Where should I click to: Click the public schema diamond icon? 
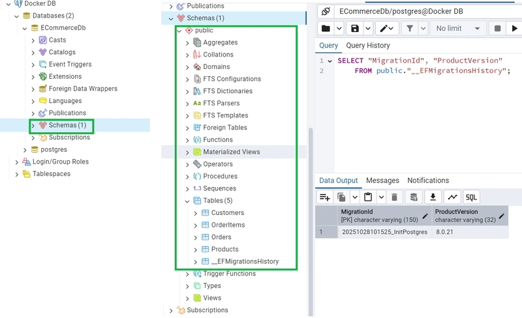pyautogui.click(x=189, y=31)
